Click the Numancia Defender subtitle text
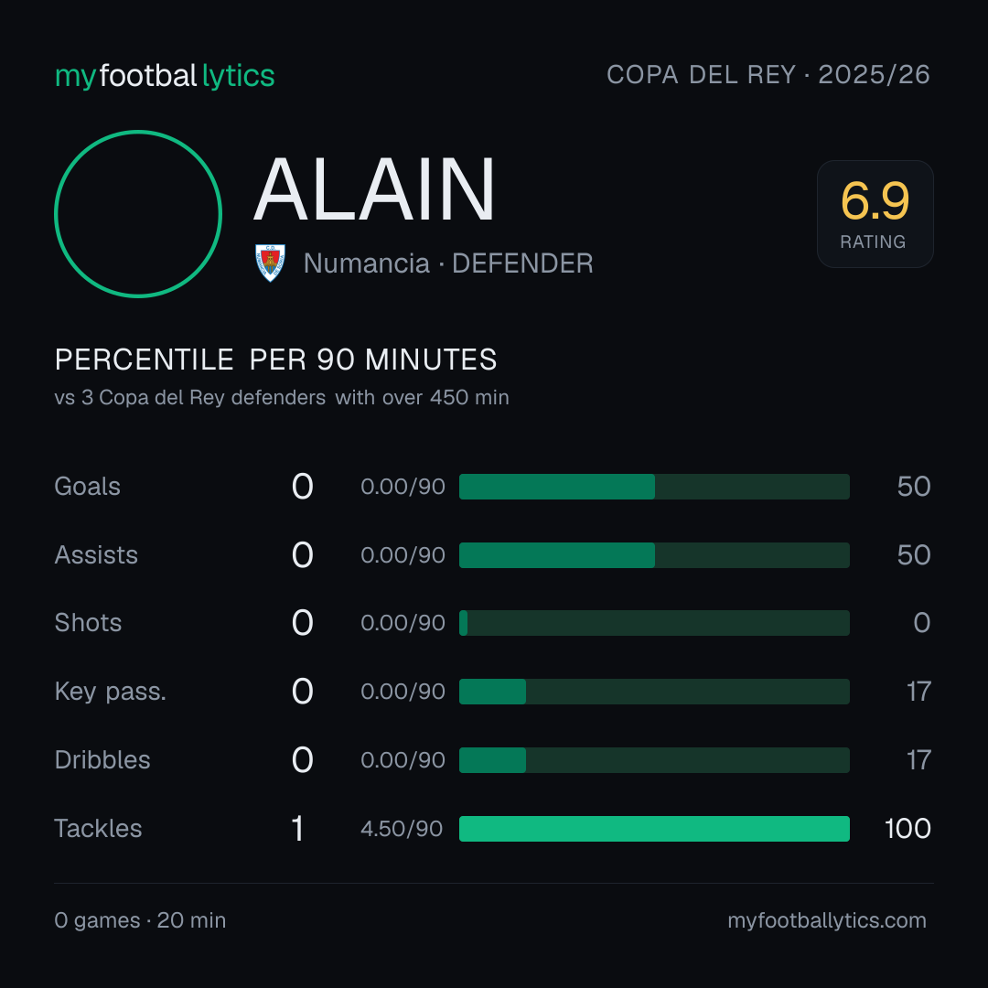Viewport: 988px width, 988px height. pos(448,263)
